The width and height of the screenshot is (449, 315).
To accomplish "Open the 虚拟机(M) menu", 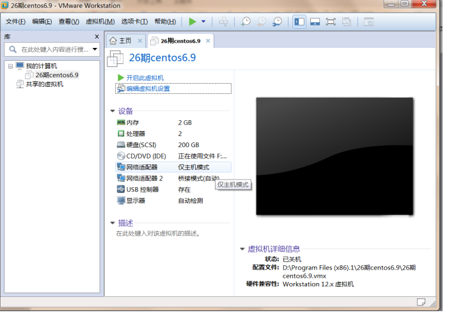I will pos(100,22).
